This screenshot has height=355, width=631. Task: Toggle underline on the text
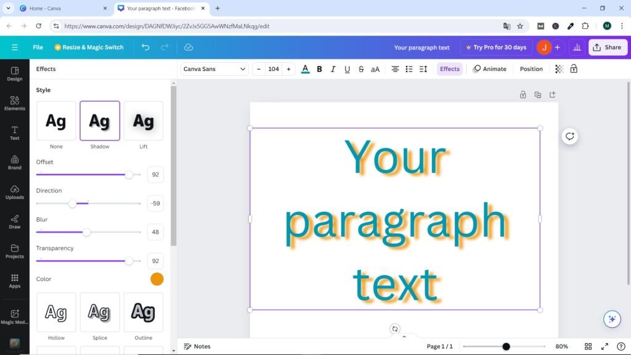(x=347, y=69)
